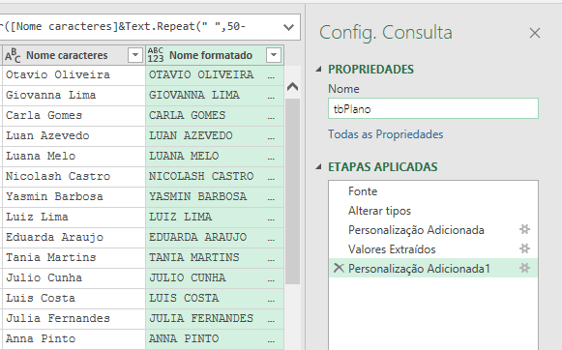This screenshot has height=350, width=562.
Task: Delete the Personalização Adicionada1 step with X icon
Action: pyautogui.click(x=339, y=268)
